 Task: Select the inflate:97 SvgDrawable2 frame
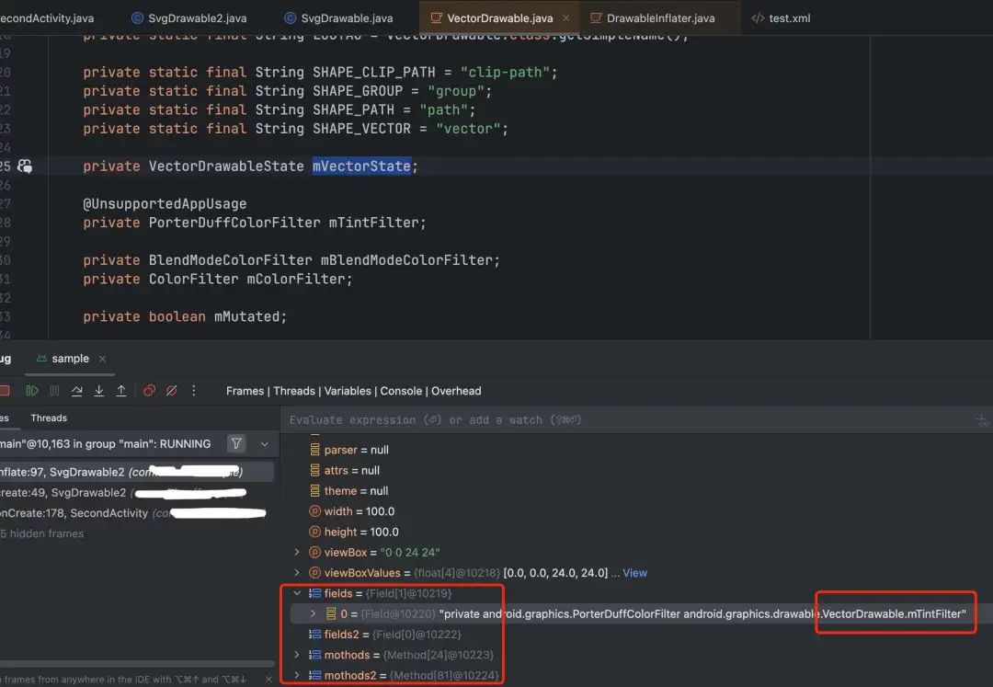tap(137, 472)
